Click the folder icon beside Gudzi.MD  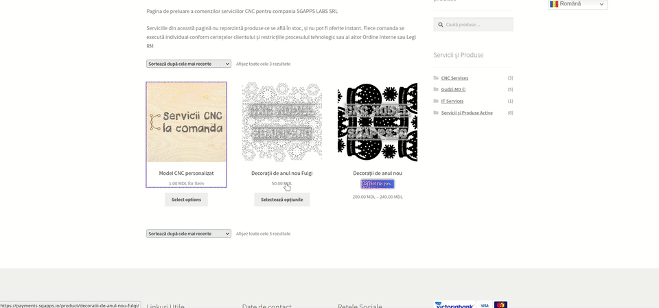click(x=436, y=89)
